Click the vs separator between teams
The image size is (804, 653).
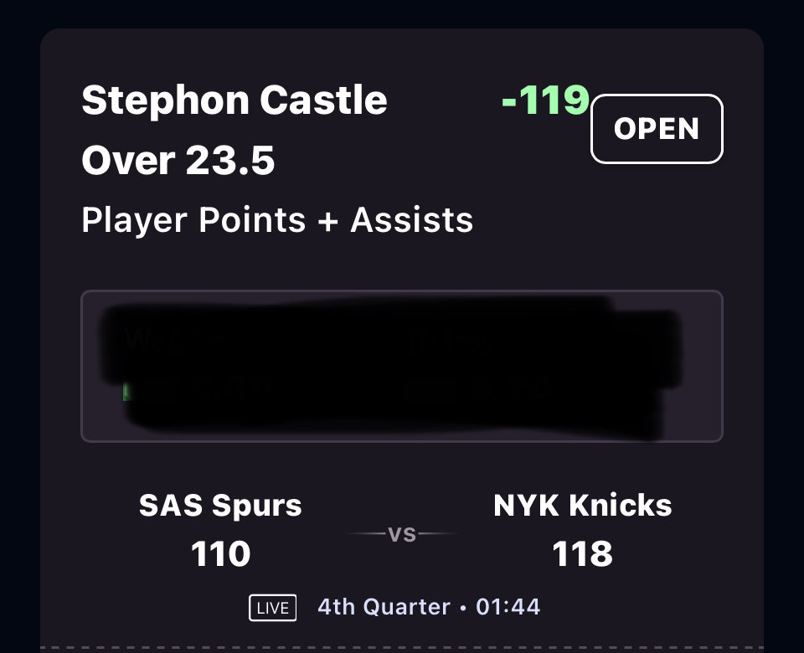(402, 534)
